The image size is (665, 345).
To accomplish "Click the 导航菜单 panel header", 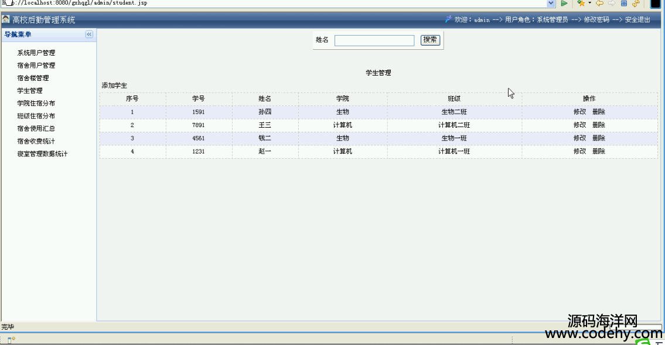I will click(49, 35).
